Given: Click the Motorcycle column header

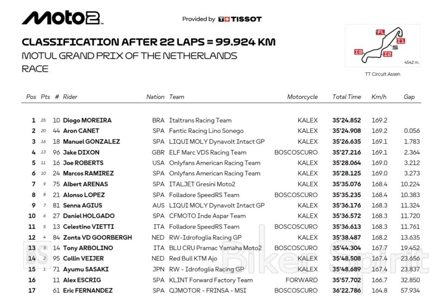Looking at the screenshot, I should 302,97.
